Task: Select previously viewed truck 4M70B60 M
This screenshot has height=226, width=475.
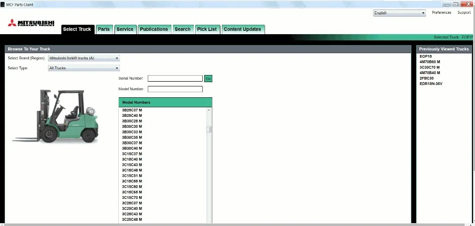Action: tap(429, 62)
